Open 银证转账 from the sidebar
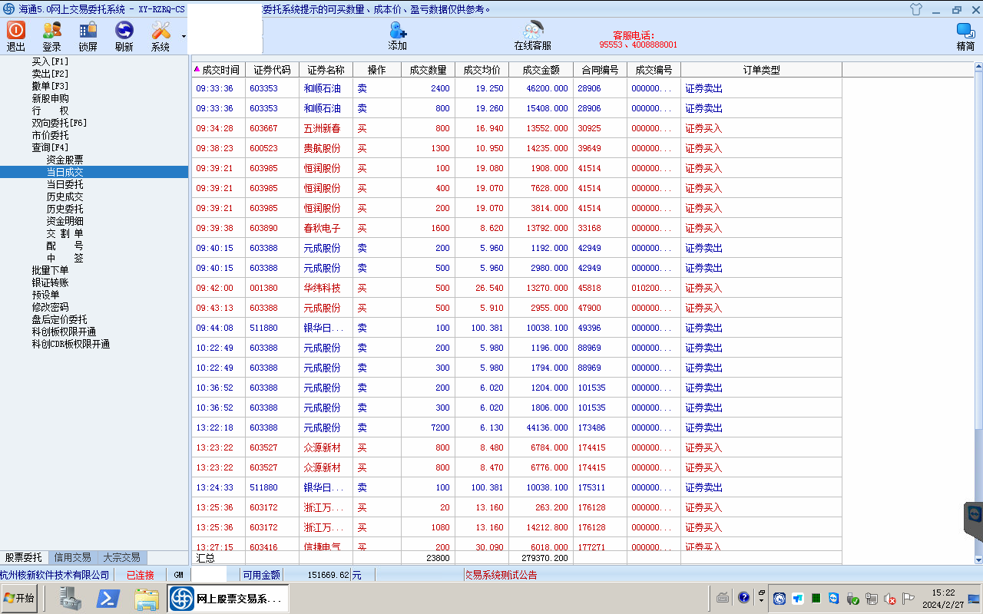Screen dimensions: 983x614 click(x=50, y=282)
